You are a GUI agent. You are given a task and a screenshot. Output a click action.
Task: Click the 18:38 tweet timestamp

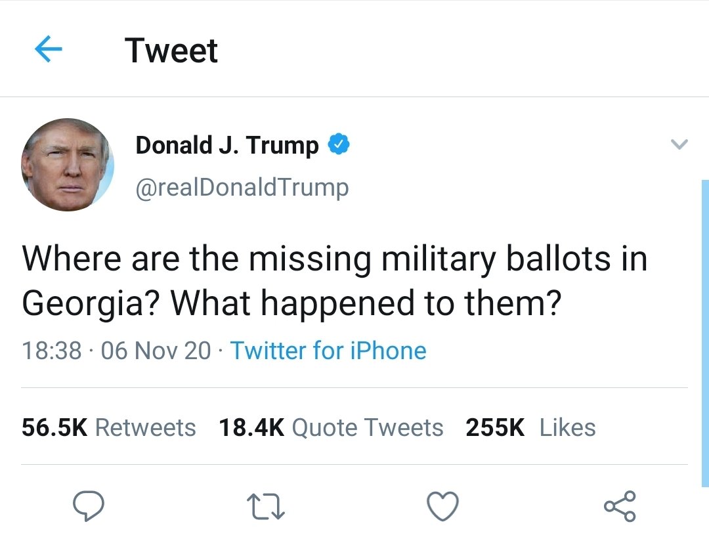(x=52, y=351)
